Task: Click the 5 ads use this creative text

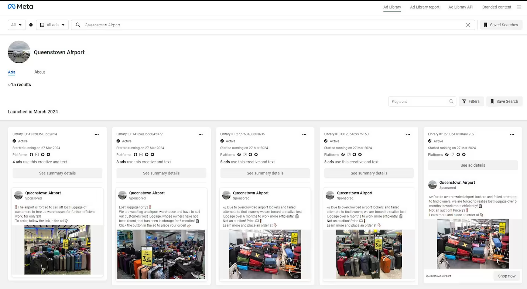Action: click(247, 162)
